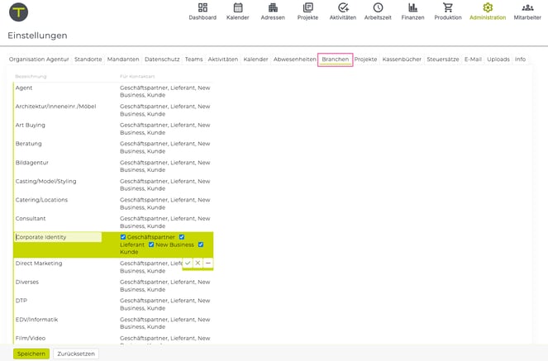
Task: Open the Aktivitäten settings tab
Action: click(x=223, y=59)
